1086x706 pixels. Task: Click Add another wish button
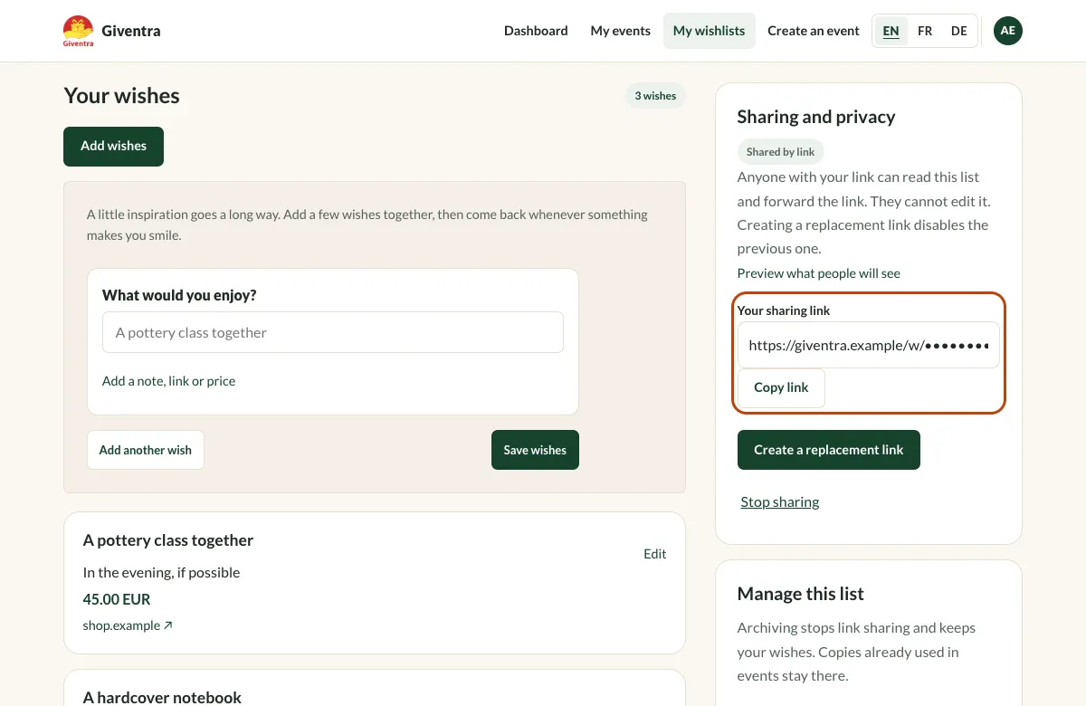pyautogui.click(x=146, y=450)
